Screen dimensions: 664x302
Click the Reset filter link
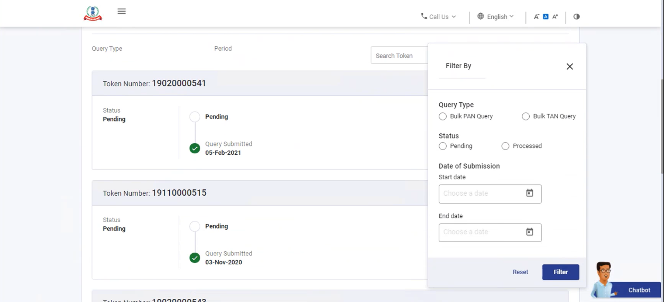pos(520,272)
